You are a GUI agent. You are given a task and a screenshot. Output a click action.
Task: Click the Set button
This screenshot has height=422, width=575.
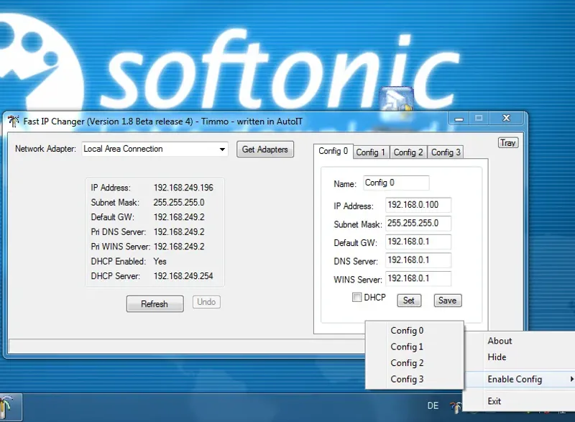[409, 301]
